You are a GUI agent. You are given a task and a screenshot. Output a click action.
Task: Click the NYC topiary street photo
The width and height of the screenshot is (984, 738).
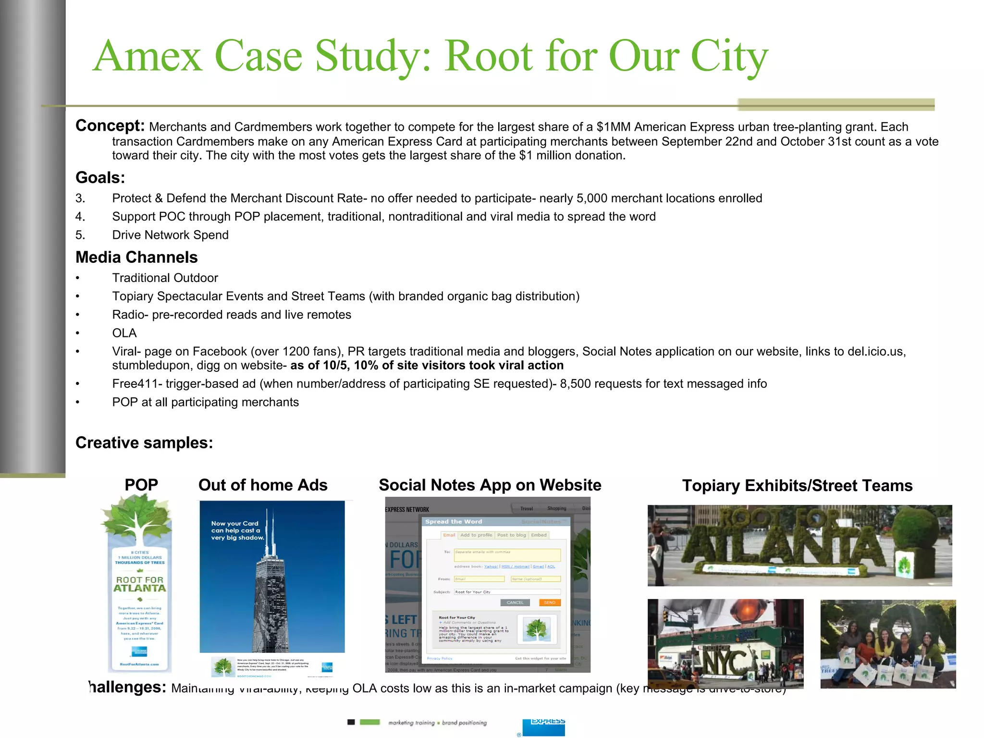(726, 644)
